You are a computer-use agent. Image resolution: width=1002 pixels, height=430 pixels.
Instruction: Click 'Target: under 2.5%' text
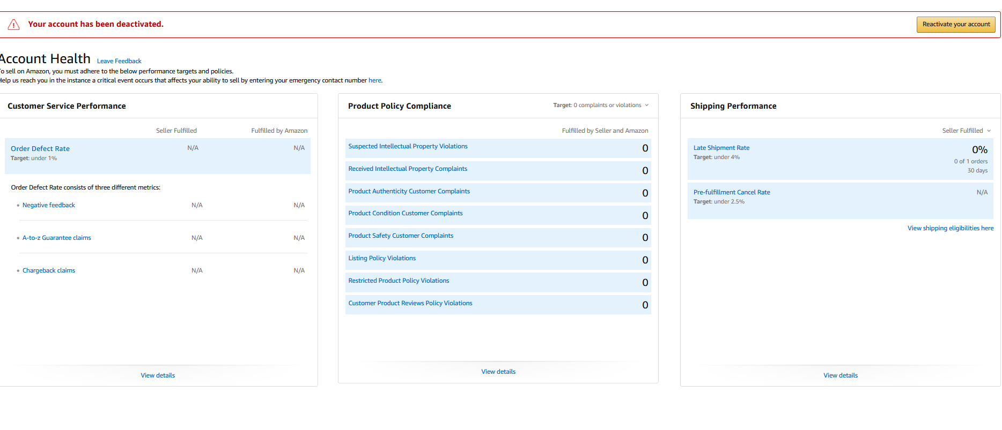[719, 202]
